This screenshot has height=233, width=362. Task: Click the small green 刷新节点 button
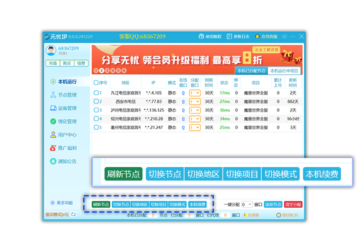pos(101,205)
